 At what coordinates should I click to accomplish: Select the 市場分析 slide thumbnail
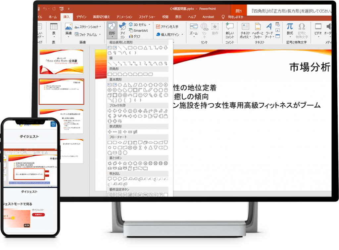click(x=62, y=92)
